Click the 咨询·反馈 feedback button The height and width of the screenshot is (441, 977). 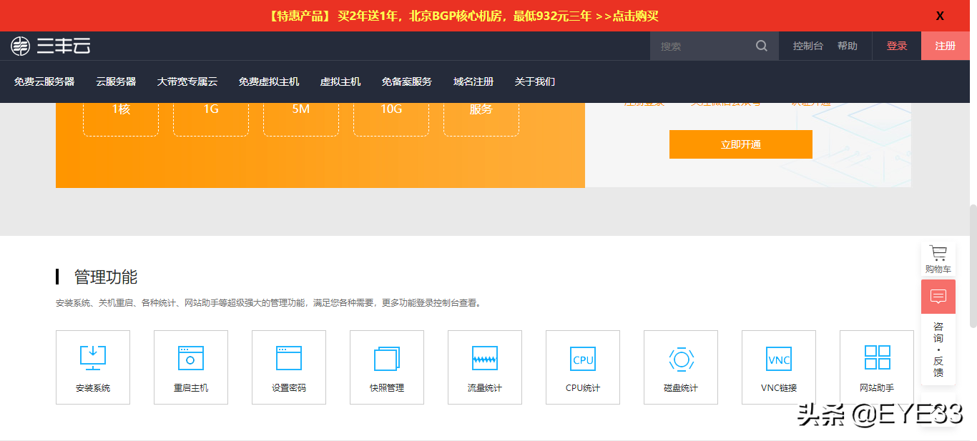click(x=938, y=349)
